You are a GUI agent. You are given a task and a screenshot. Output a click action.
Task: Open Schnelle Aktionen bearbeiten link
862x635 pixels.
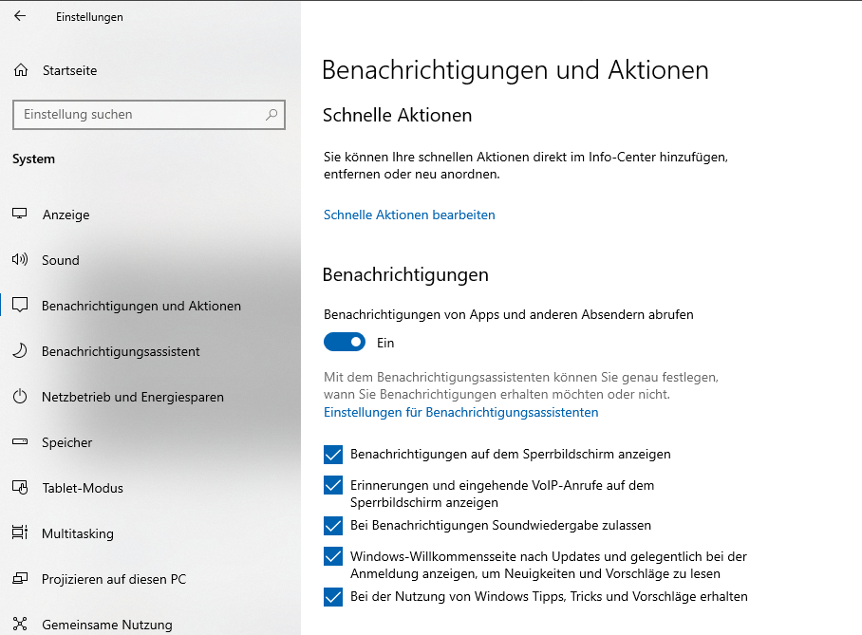click(x=409, y=215)
